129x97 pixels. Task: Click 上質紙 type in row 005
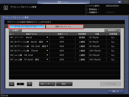(x=82, y=51)
